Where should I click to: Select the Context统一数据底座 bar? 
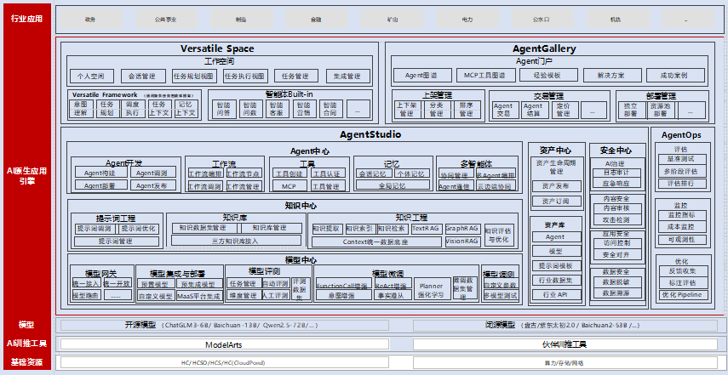[x=376, y=241]
